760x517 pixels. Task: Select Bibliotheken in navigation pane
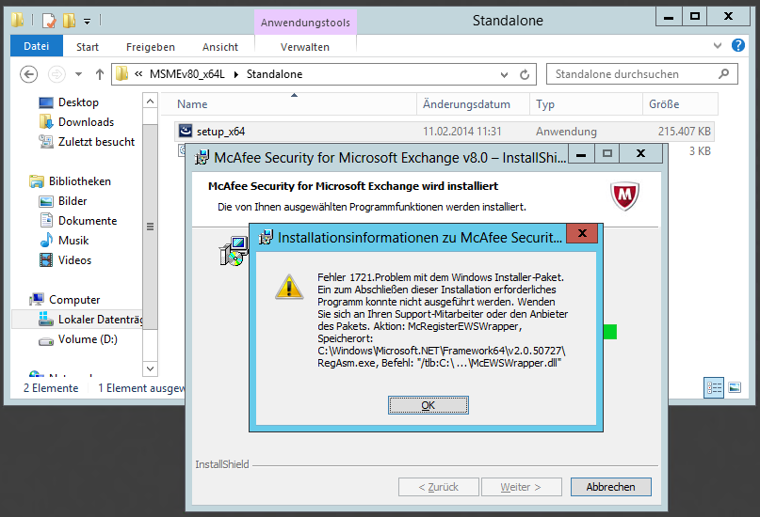pos(79,181)
